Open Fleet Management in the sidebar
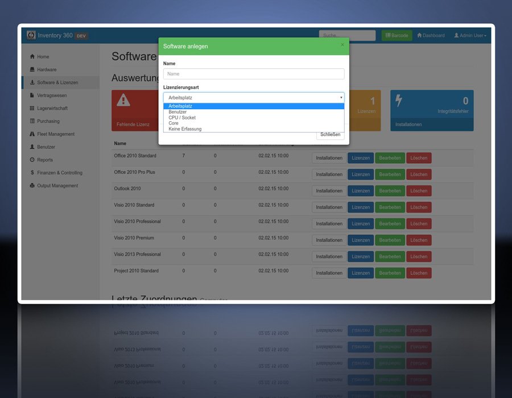Viewport: 512px width, 398px height. click(x=56, y=134)
